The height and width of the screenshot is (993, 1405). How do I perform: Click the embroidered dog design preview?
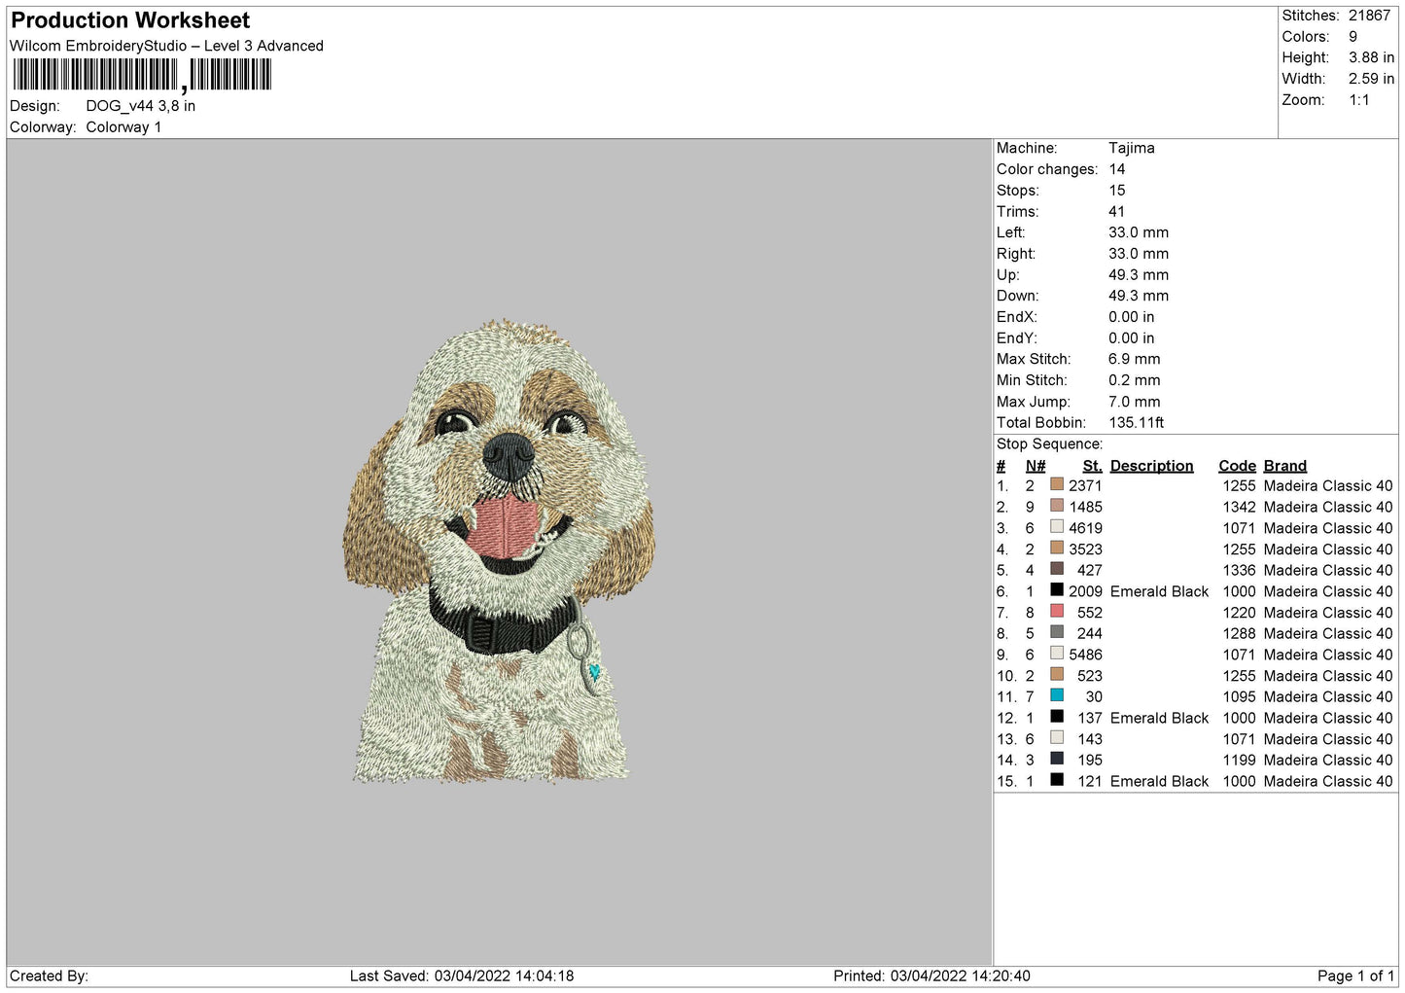click(x=499, y=551)
